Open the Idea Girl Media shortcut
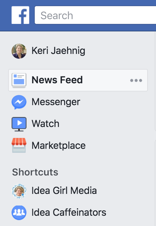 pyautogui.click(x=64, y=190)
